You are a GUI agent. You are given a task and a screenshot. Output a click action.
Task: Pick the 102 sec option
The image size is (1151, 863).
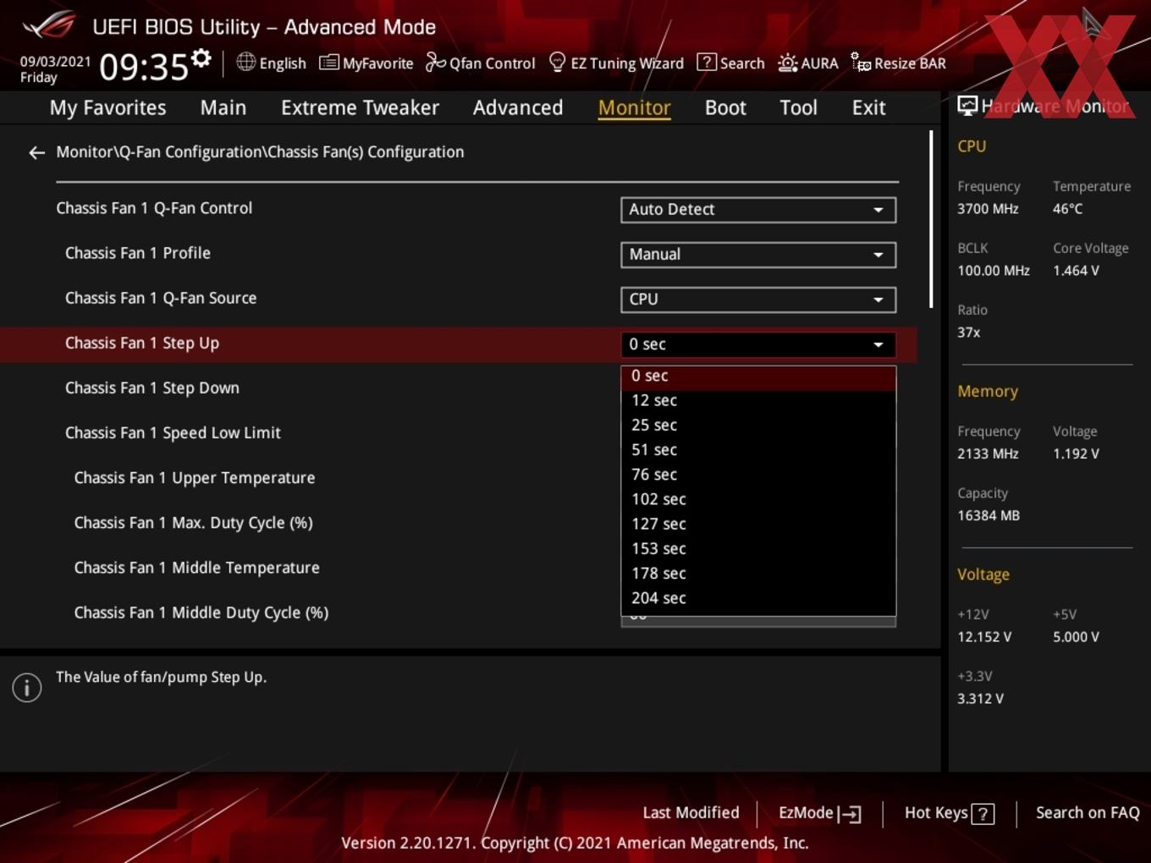click(x=758, y=499)
